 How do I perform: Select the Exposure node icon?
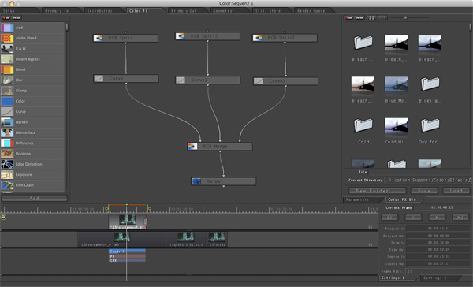[x=7, y=175]
